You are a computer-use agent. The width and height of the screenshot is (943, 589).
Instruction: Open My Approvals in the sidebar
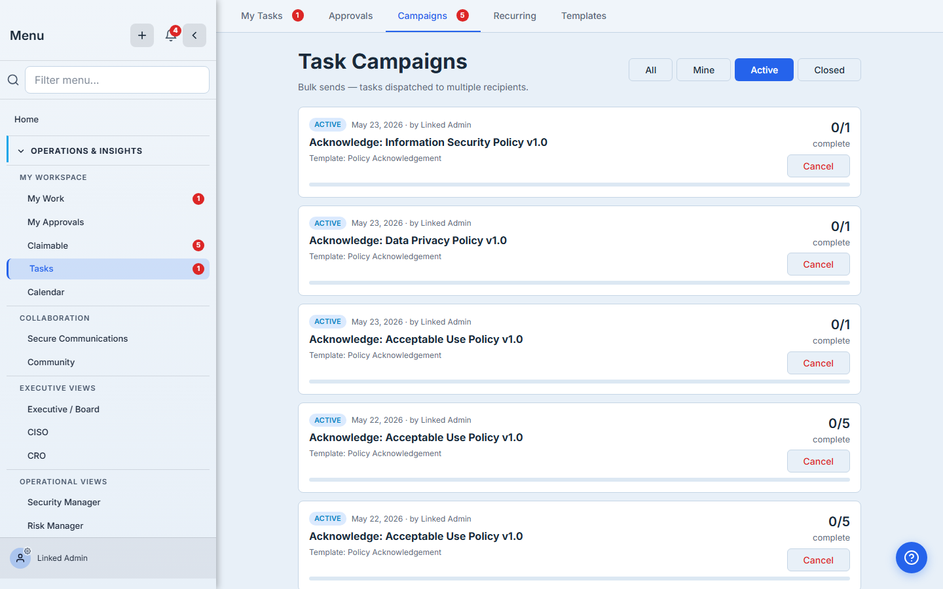tap(108, 223)
